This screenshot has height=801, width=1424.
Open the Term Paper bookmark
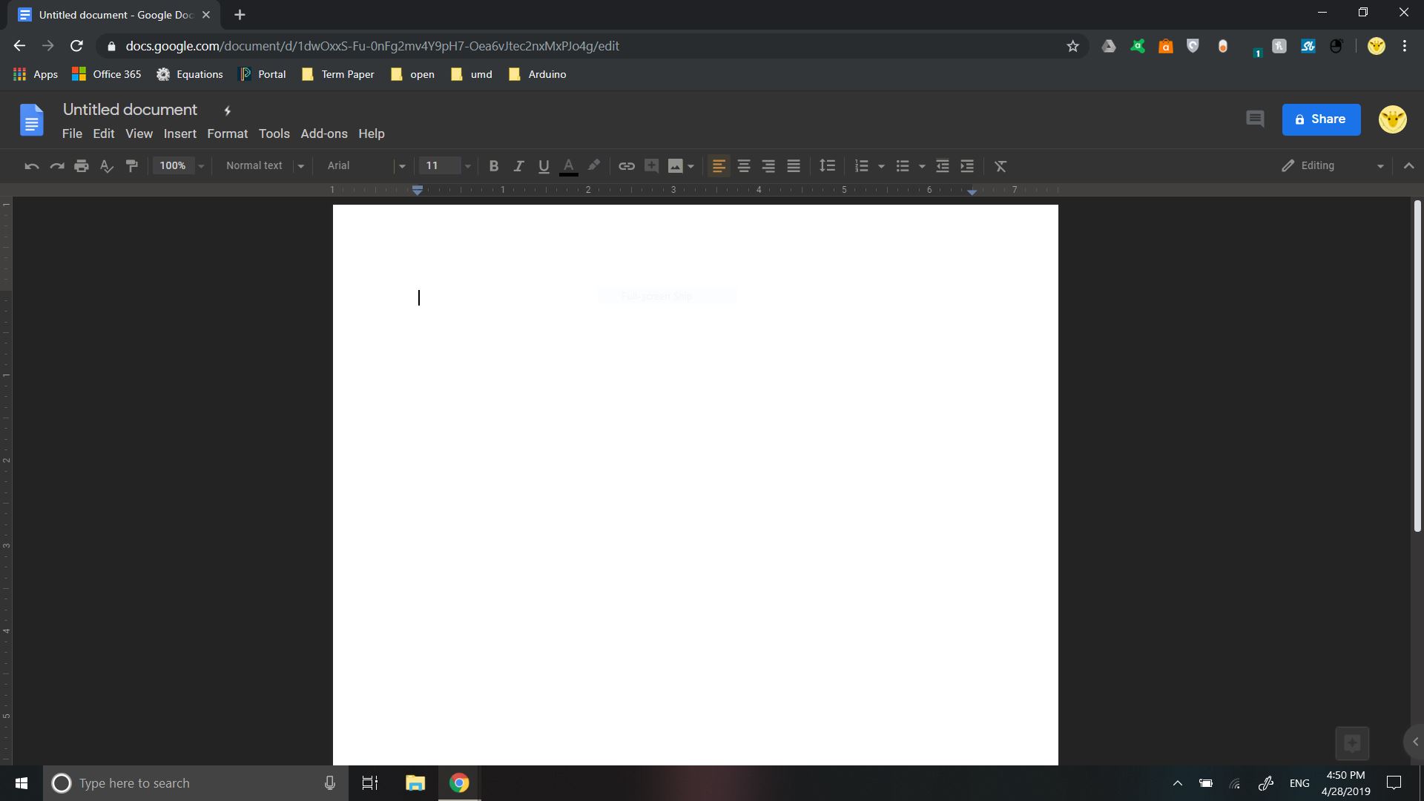pyautogui.click(x=346, y=74)
